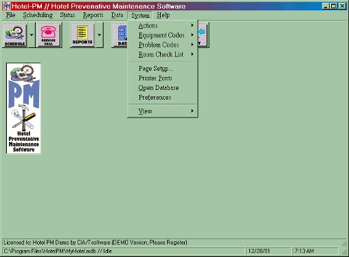This screenshot has width=349, height=257.
Task: Choose Printer Fonts from System menu
Action: (163, 78)
